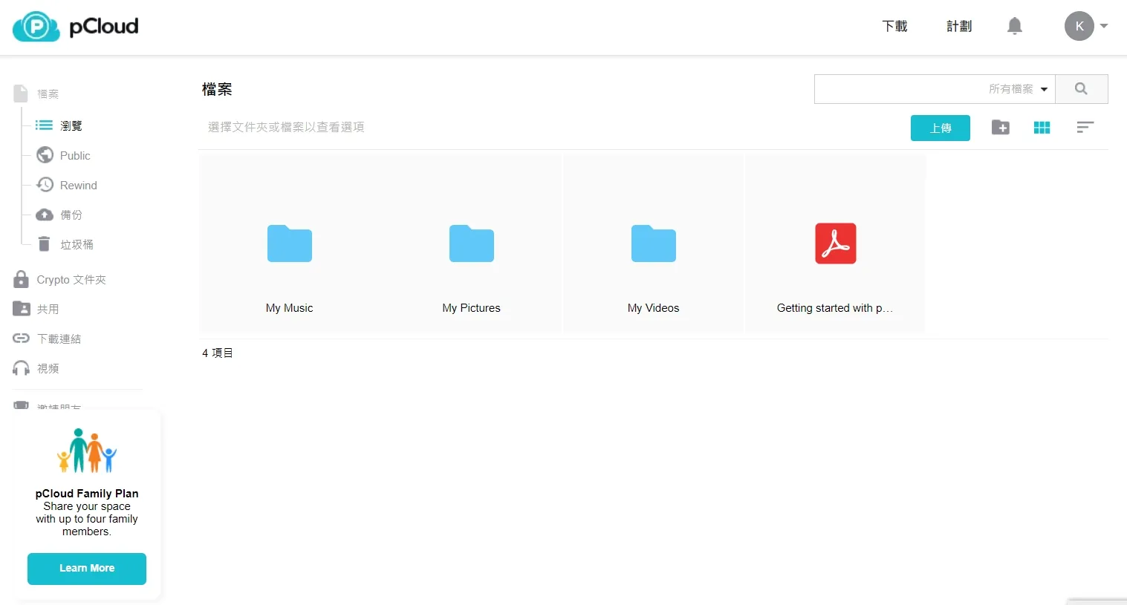Click the pCloud Family Plan heading

87,494
